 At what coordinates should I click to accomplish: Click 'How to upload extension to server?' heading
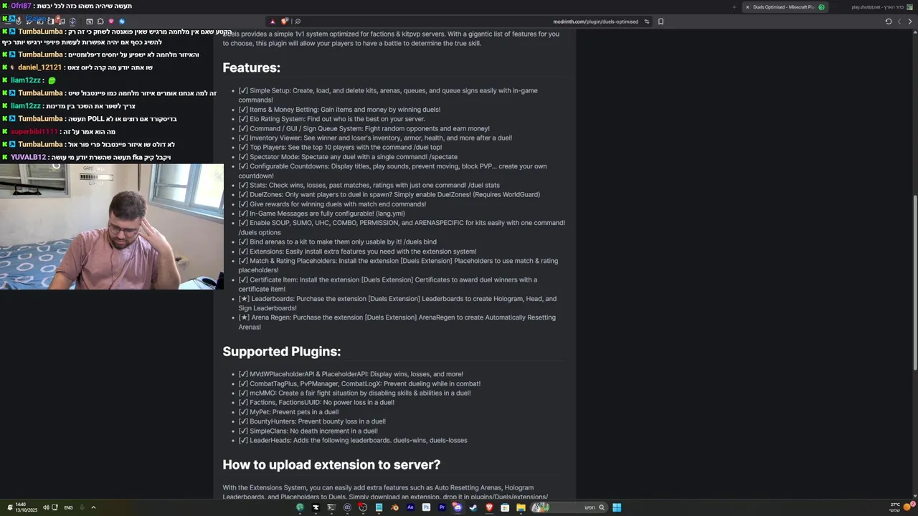331,465
